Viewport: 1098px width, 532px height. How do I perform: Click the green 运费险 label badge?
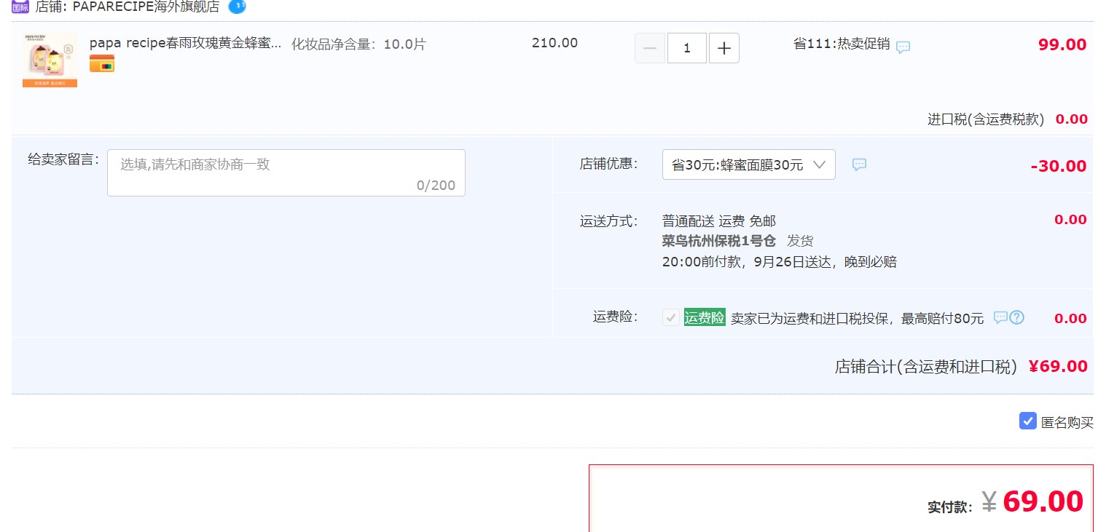coord(705,317)
